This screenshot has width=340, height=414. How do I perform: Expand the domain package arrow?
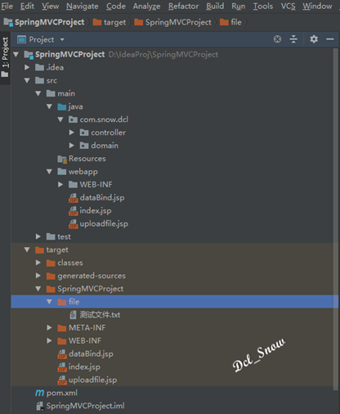point(72,146)
